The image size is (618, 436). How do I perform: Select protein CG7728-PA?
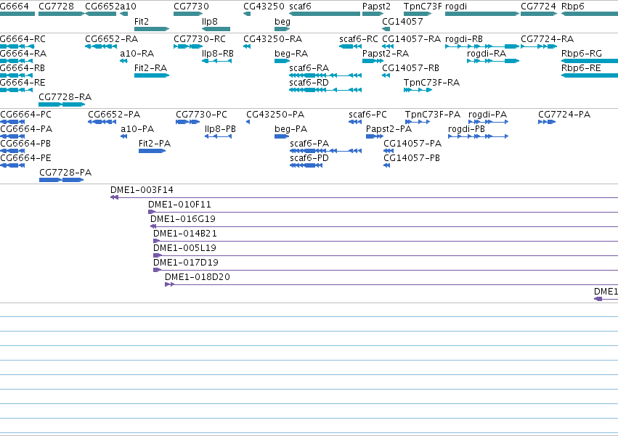62,180
